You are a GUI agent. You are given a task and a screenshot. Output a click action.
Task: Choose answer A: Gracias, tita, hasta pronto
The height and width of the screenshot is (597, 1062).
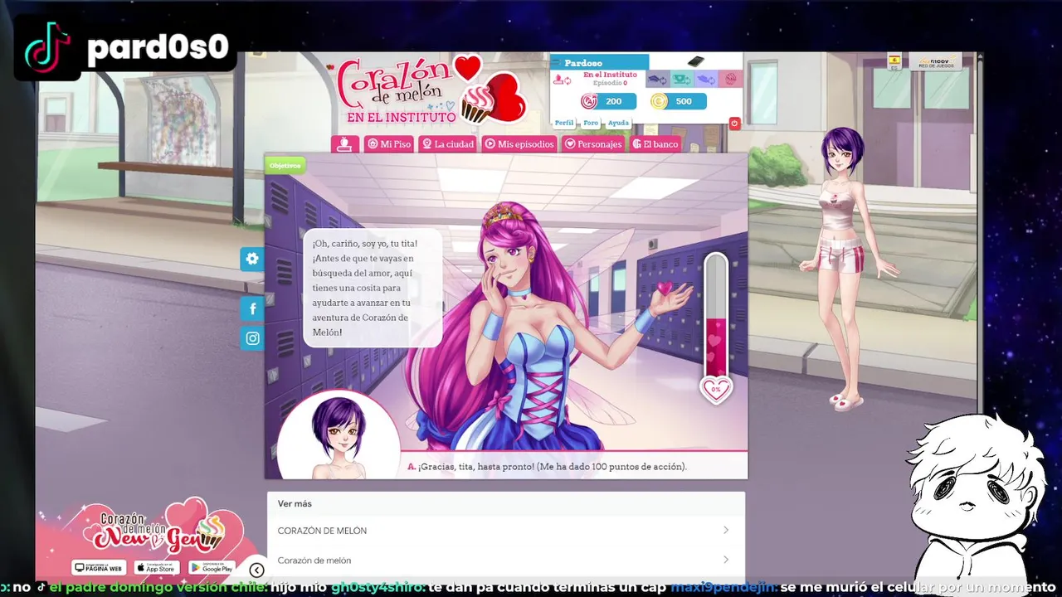(548, 467)
